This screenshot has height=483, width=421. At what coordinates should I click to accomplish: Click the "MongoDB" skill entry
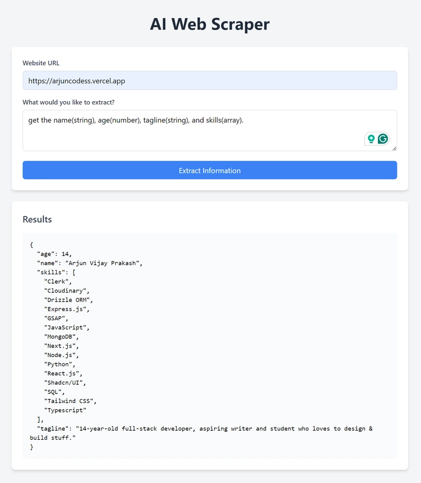pos(61,337)
